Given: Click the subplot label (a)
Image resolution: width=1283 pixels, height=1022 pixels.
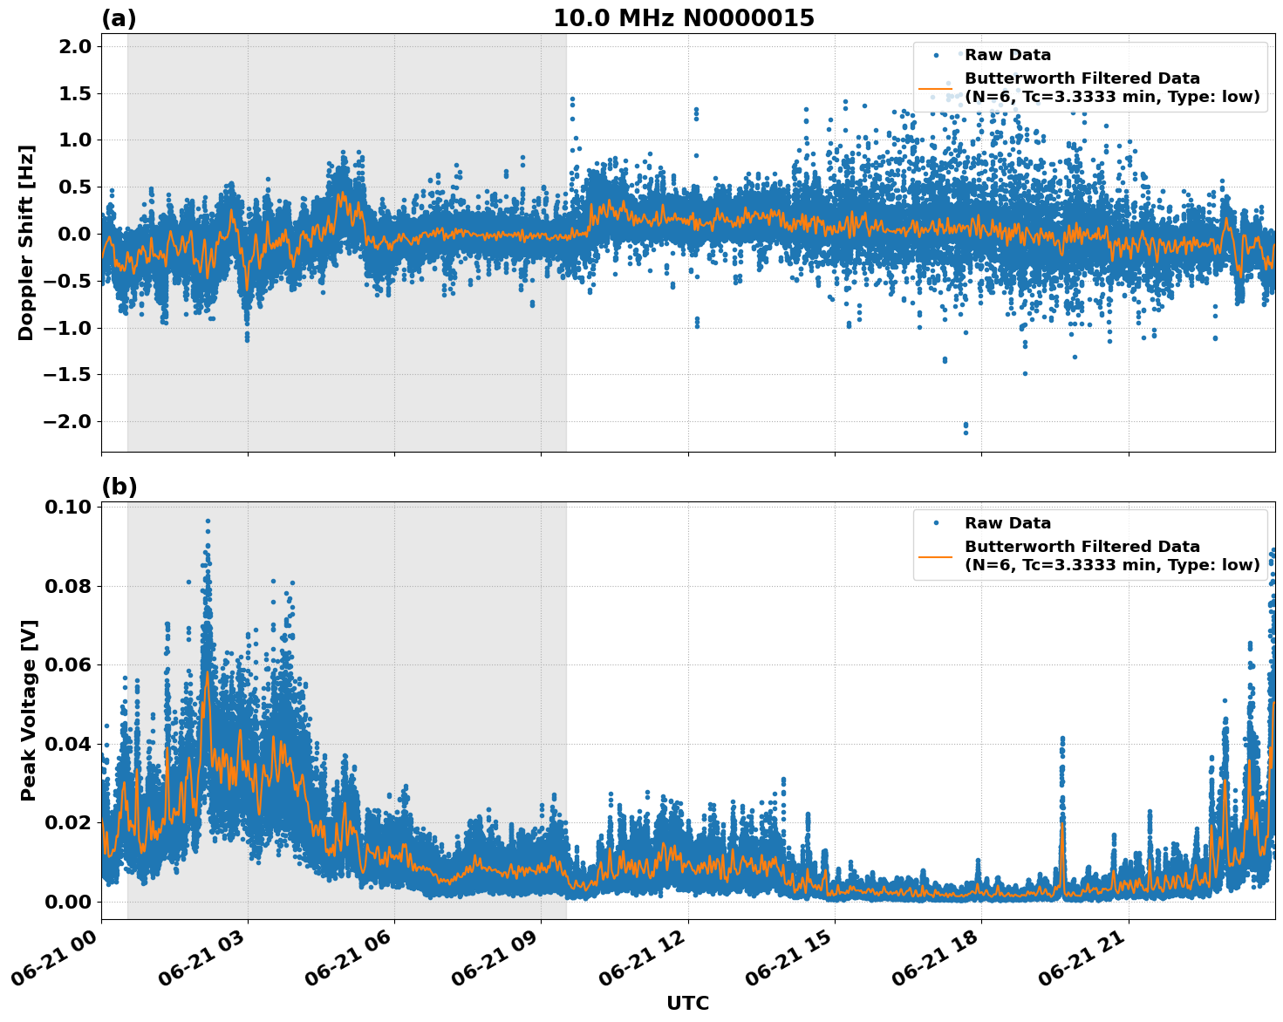Looking at the screenshot, I should click(x=119, y=16).
